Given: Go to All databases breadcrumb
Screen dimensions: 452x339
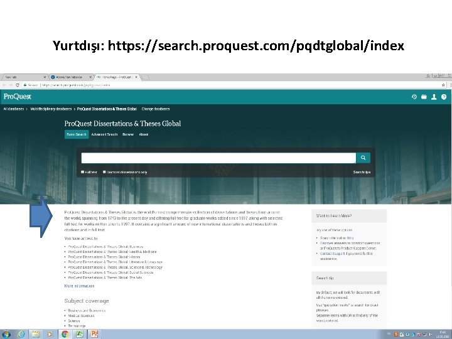Looking at the screenshot, I should (x=14, y=109).
